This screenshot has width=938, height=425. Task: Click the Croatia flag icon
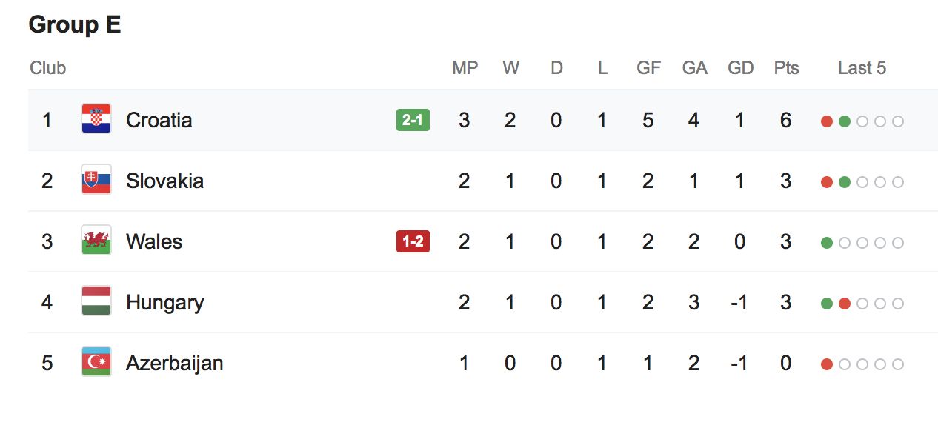coord(96,119)
